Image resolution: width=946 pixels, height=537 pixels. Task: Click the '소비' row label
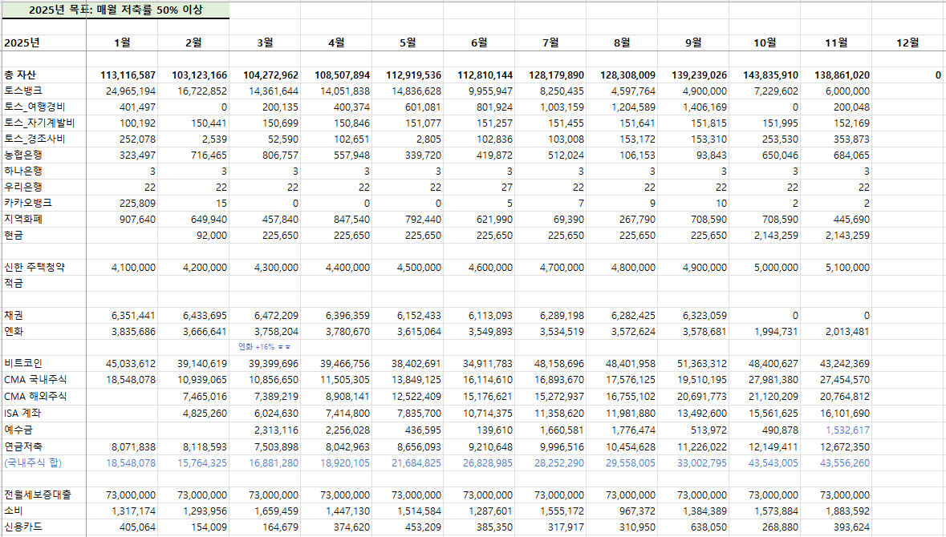[14, 511]
